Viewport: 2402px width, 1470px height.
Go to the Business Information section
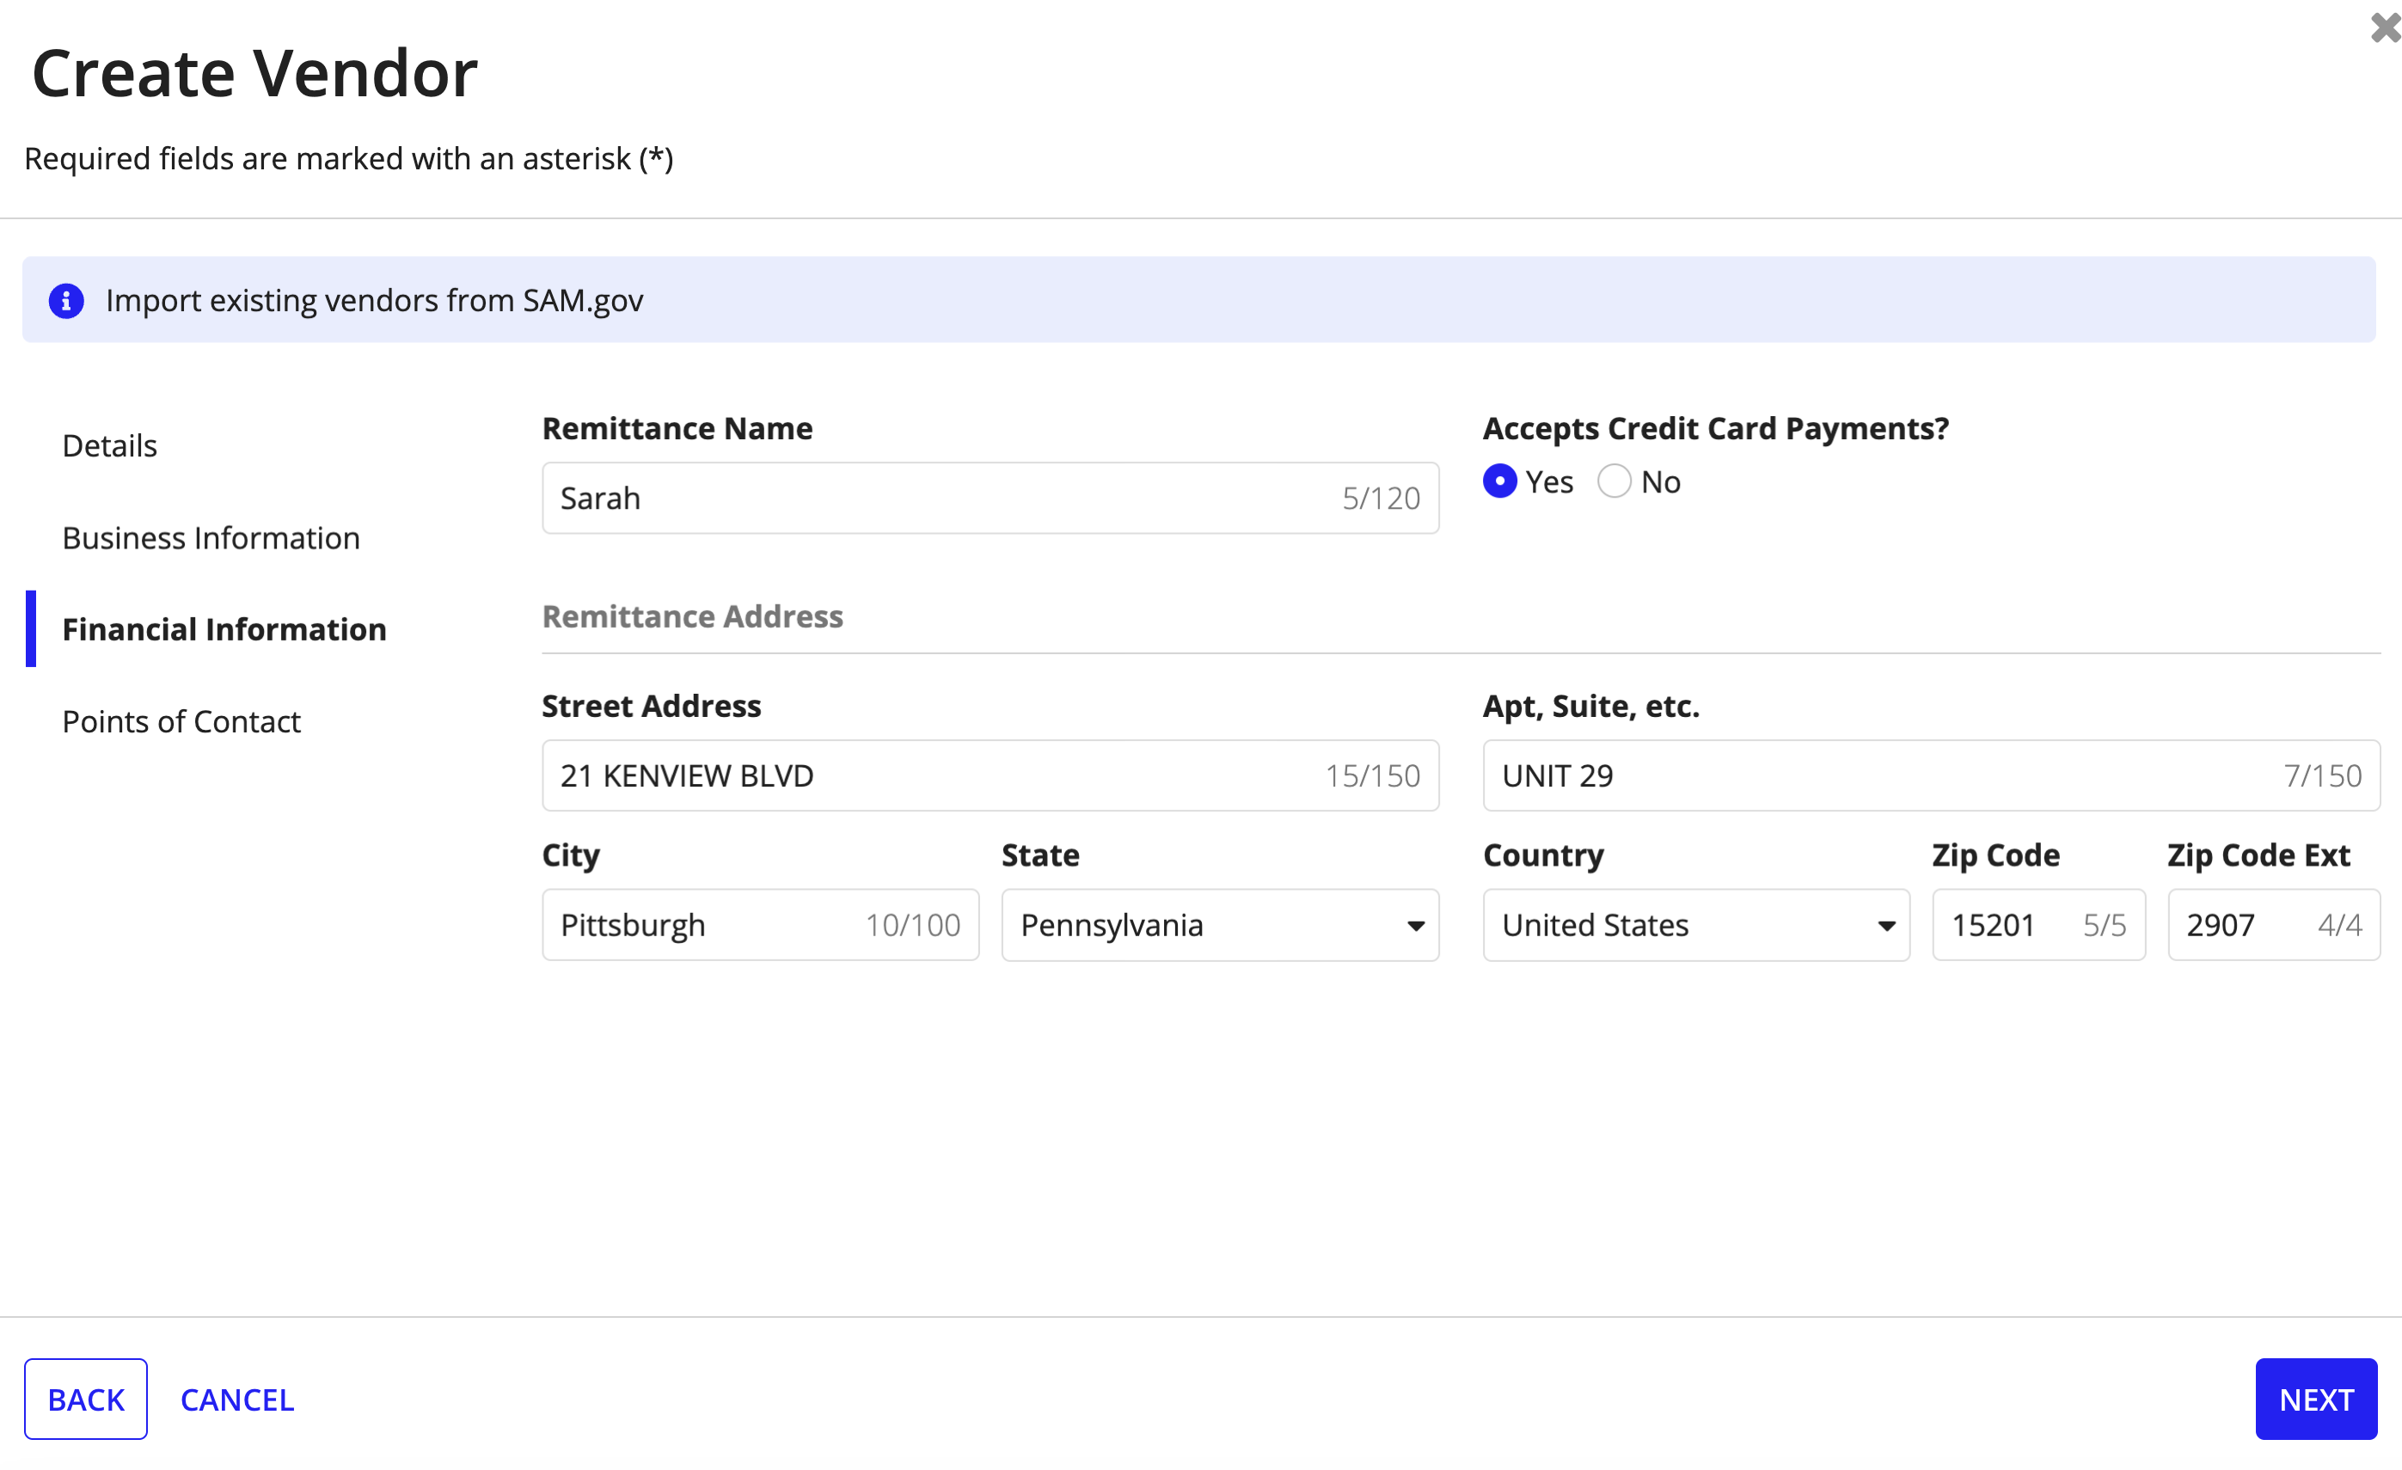(x=211, y=538)
